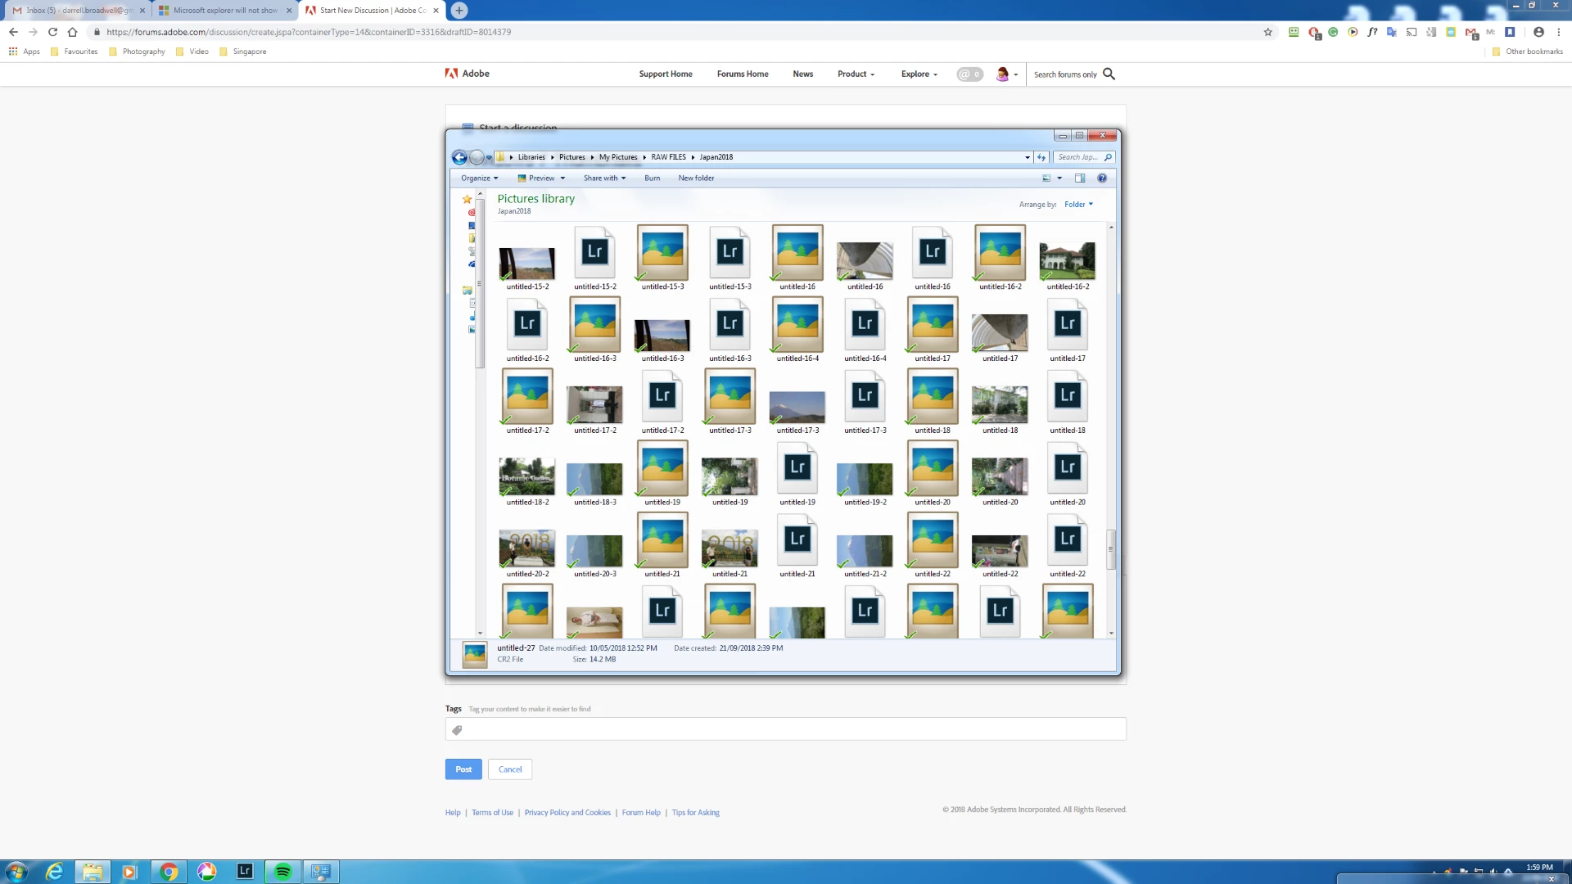The height and width of the screenshot is (884, 1572).
Task: Open the Lightroom icon in the taskbar
Action: tap(245, 872)
